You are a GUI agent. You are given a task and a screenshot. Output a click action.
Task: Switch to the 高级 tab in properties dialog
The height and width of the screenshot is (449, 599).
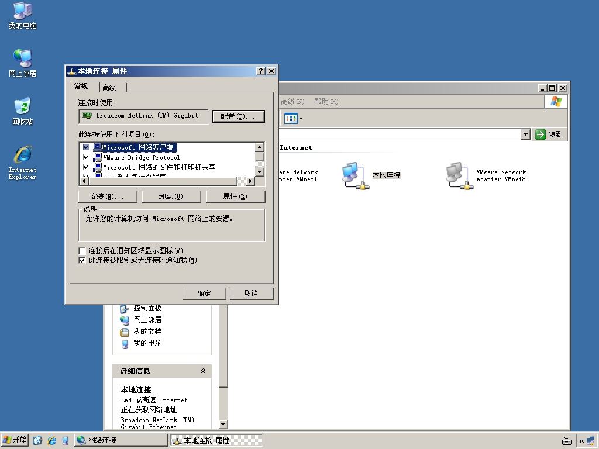click(113, 88)
